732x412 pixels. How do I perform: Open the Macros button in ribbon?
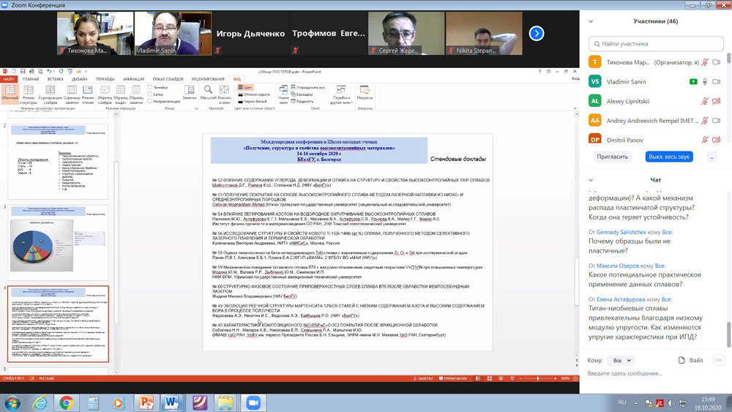[365, 94]
